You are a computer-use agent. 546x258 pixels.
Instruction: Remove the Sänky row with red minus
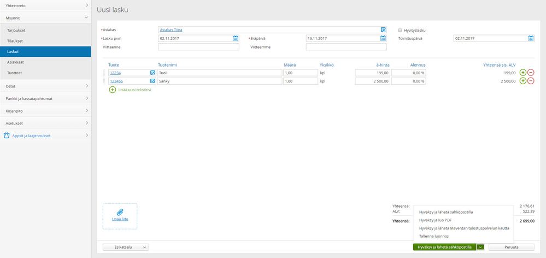(531, 81)
